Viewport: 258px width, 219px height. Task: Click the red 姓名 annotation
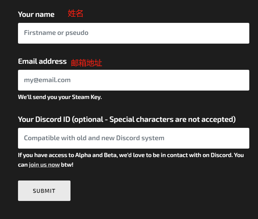click(x=76, y=13)
